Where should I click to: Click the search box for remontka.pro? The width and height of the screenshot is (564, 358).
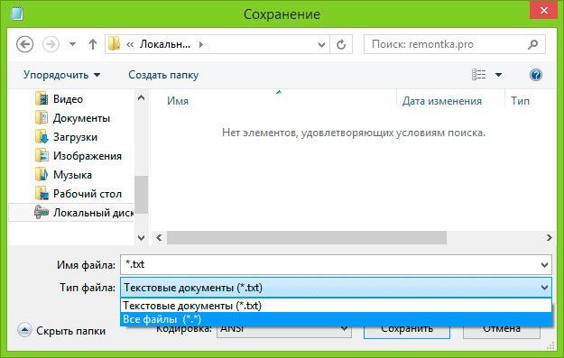pos(455,44)
